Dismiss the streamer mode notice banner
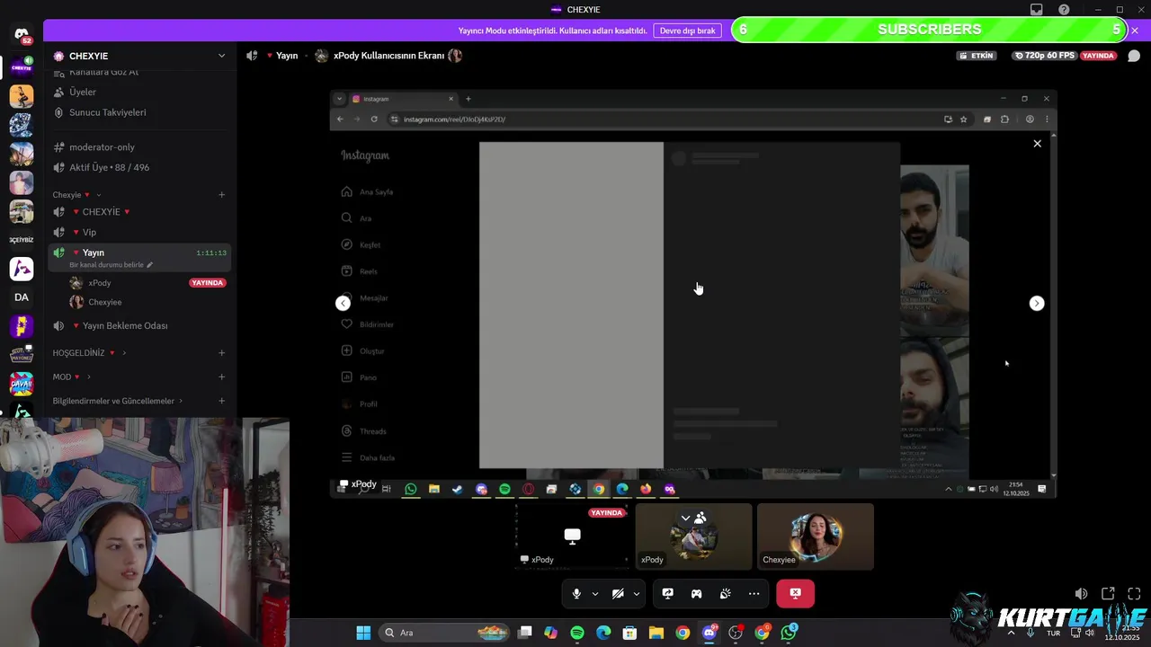Image resolution: width=1151 pixels, height=647 pixels. [x=1134, y=31]
